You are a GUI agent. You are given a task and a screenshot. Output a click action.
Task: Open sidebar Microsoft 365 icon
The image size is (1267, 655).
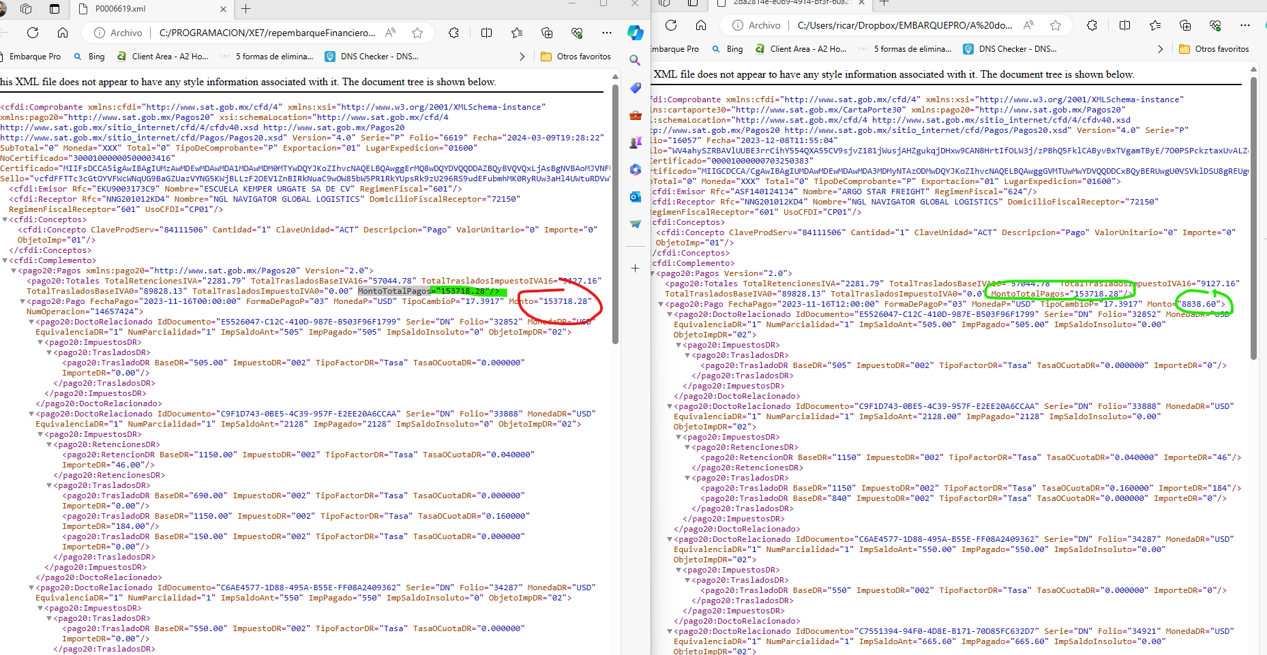pyautogui.click(x=636, y=170)
